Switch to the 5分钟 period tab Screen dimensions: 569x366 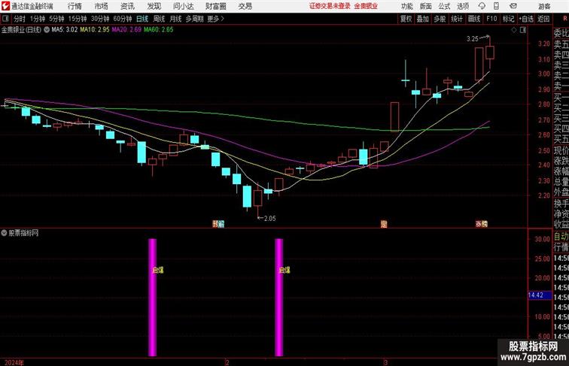56,19
